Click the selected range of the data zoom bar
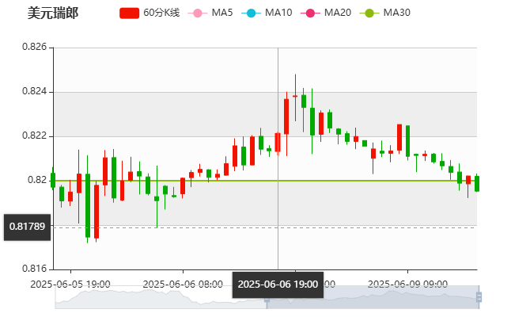The width and height of the screenshot is (530, 317). point(373,297)
